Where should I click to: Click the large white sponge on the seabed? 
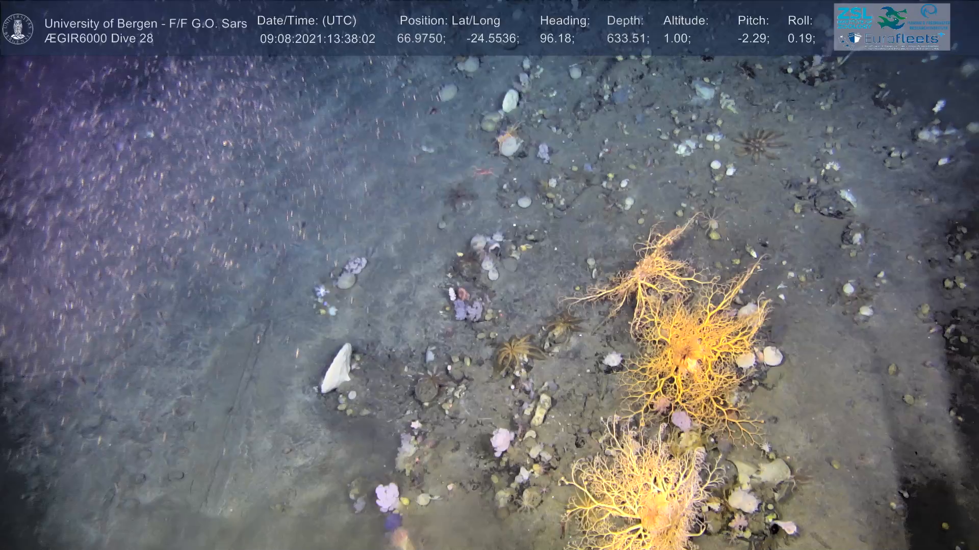(x=337, y=368)
